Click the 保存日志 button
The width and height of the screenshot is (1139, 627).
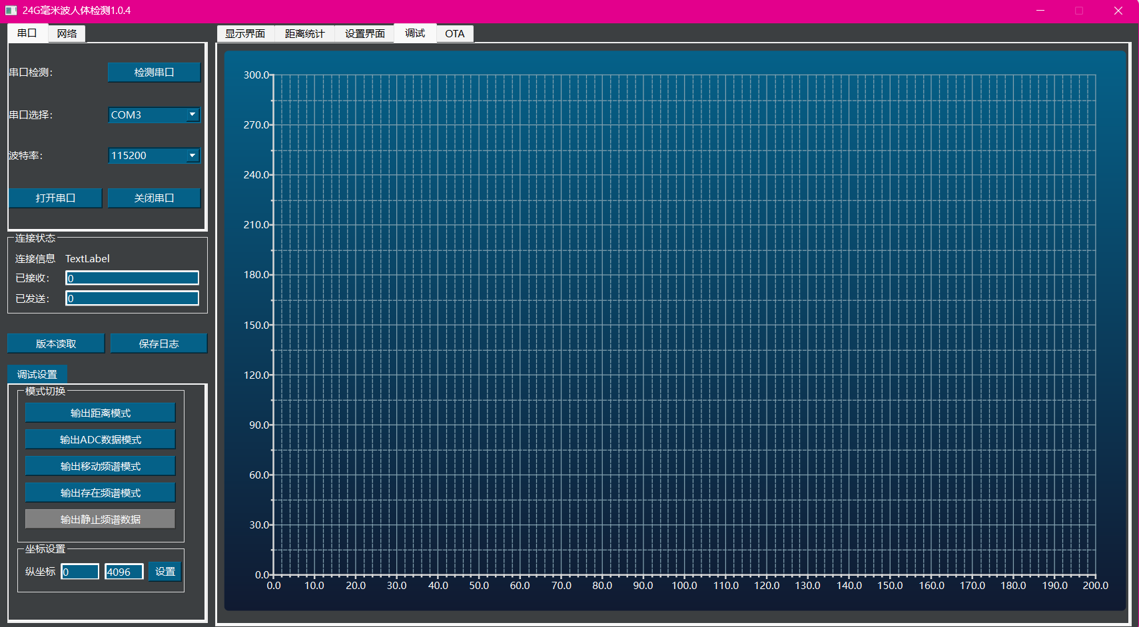(159, 343)
